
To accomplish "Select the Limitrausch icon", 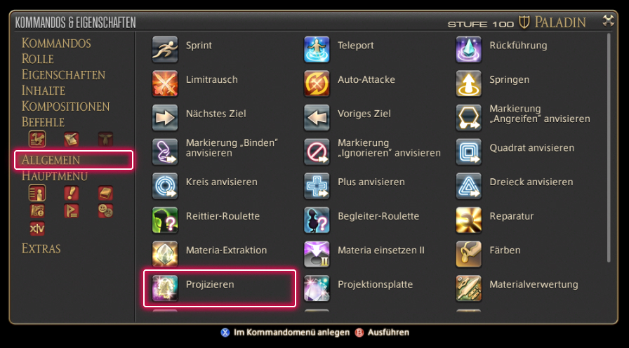I will tap(165, 83).
